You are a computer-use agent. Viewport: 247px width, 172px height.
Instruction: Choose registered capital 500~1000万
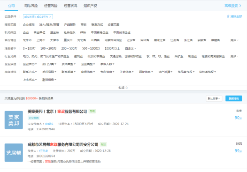[91, 48]
